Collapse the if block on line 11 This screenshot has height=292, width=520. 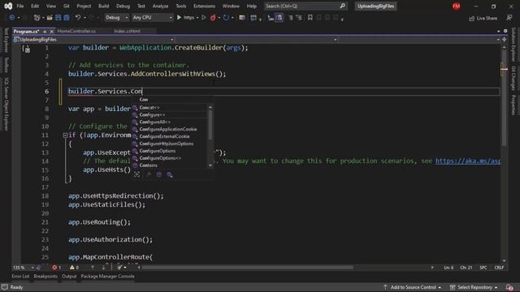click(65, 135)
